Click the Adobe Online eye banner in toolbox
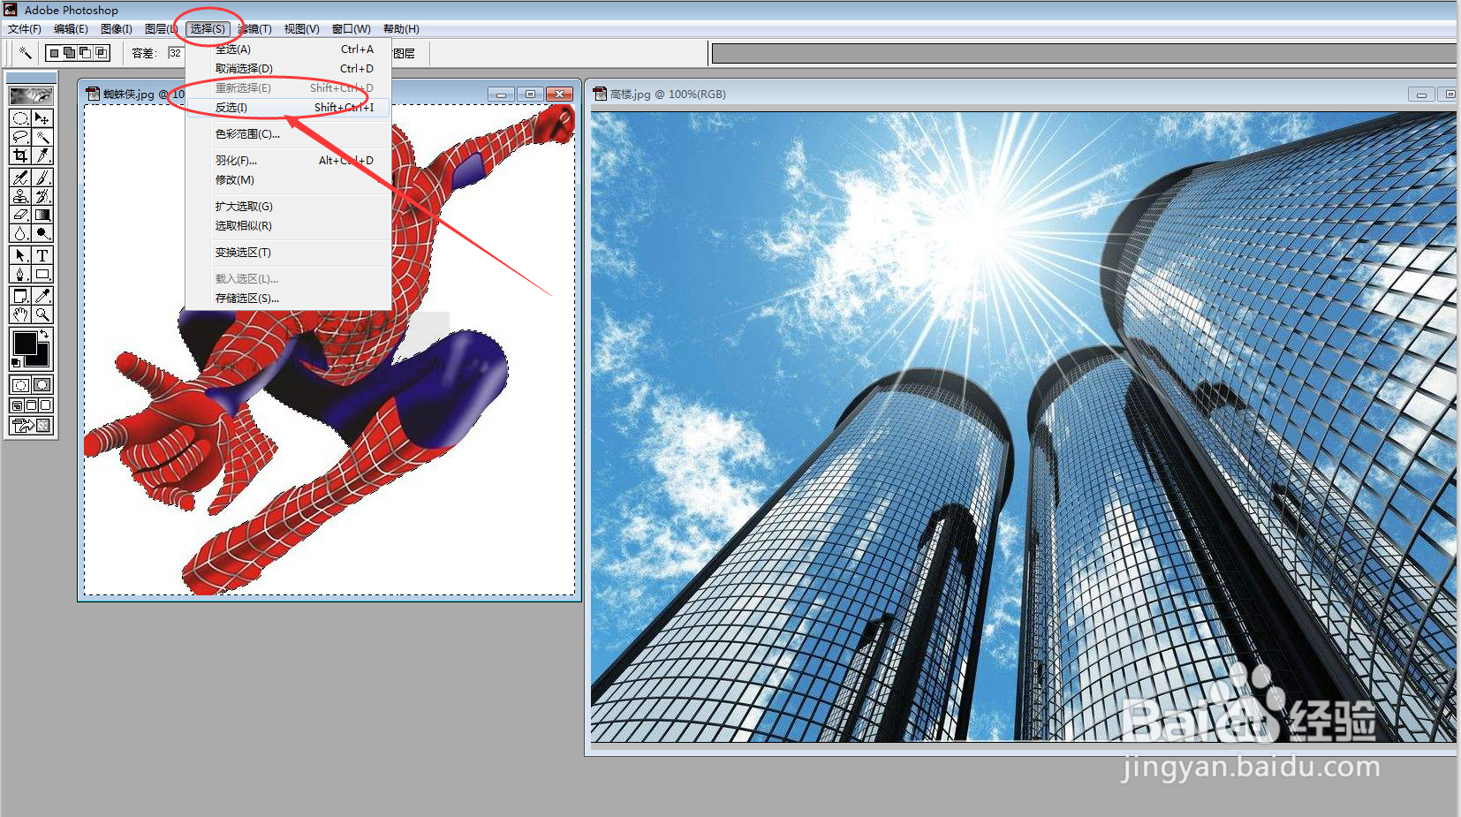1461x817 pixels. coord(31,95)
